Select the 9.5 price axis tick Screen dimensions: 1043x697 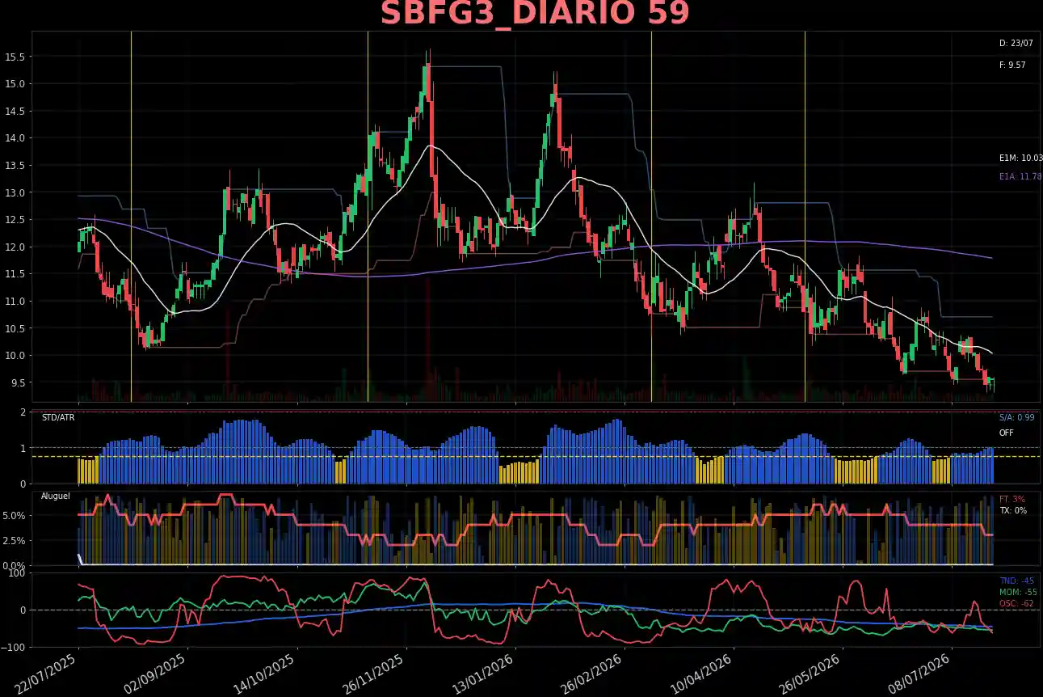coord(17,382)
